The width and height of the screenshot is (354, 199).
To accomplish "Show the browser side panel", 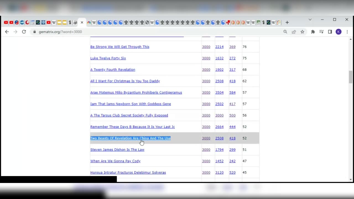I will click(330, 32).
